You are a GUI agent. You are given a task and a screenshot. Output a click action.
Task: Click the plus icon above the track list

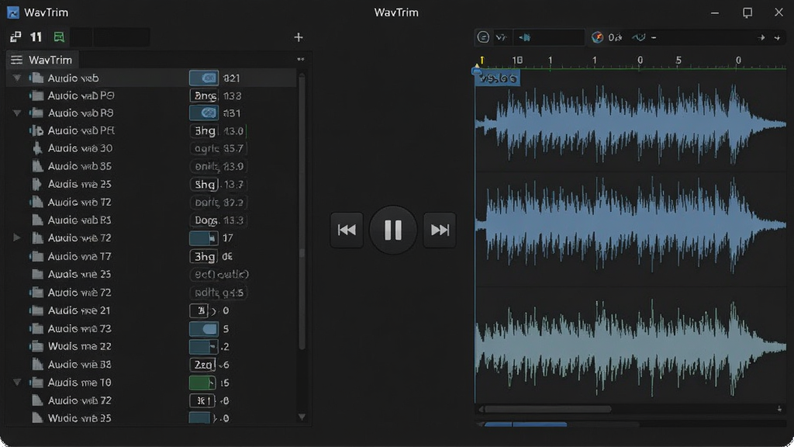(299, 37)
